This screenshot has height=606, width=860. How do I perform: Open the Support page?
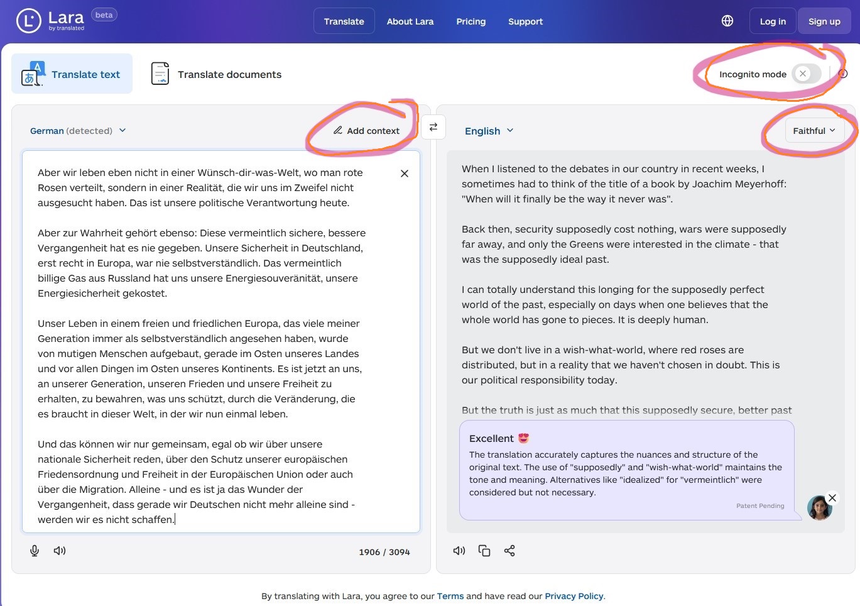point(526,21)
